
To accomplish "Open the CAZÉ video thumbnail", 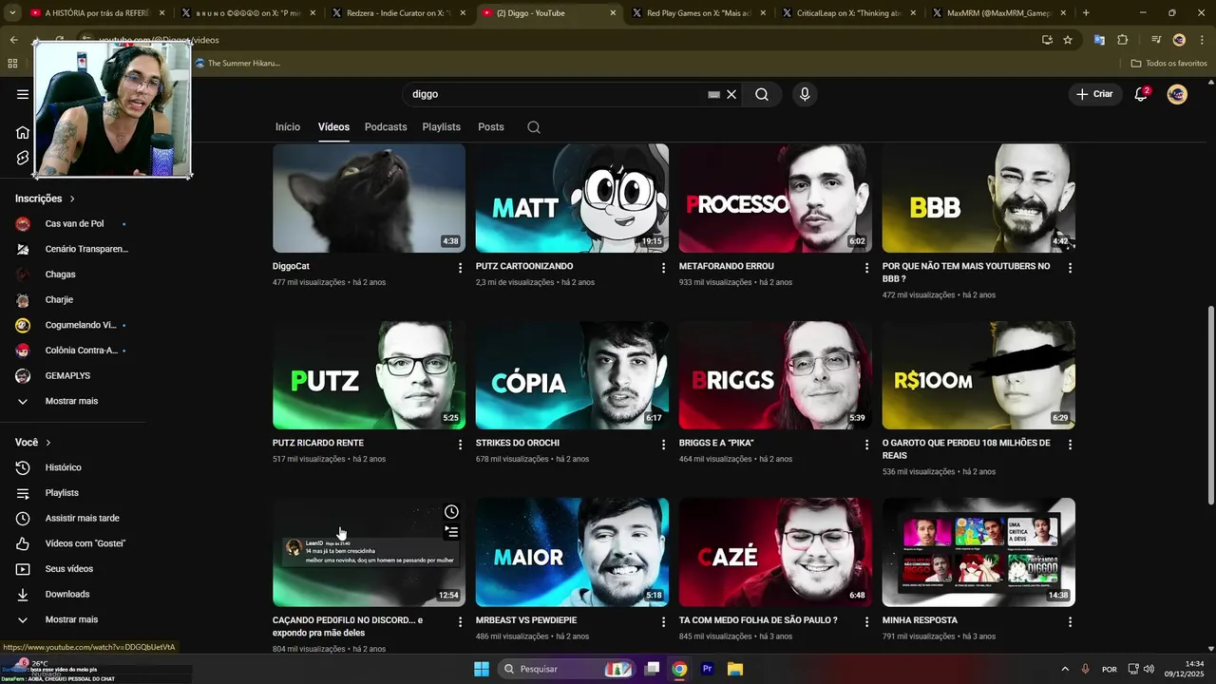I will coord(775,552).
